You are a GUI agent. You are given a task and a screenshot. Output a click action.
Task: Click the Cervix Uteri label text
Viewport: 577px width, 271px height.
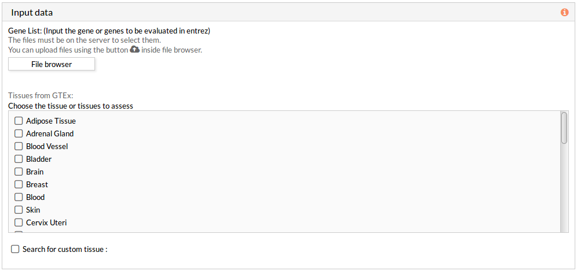click(x=46, y=222)
